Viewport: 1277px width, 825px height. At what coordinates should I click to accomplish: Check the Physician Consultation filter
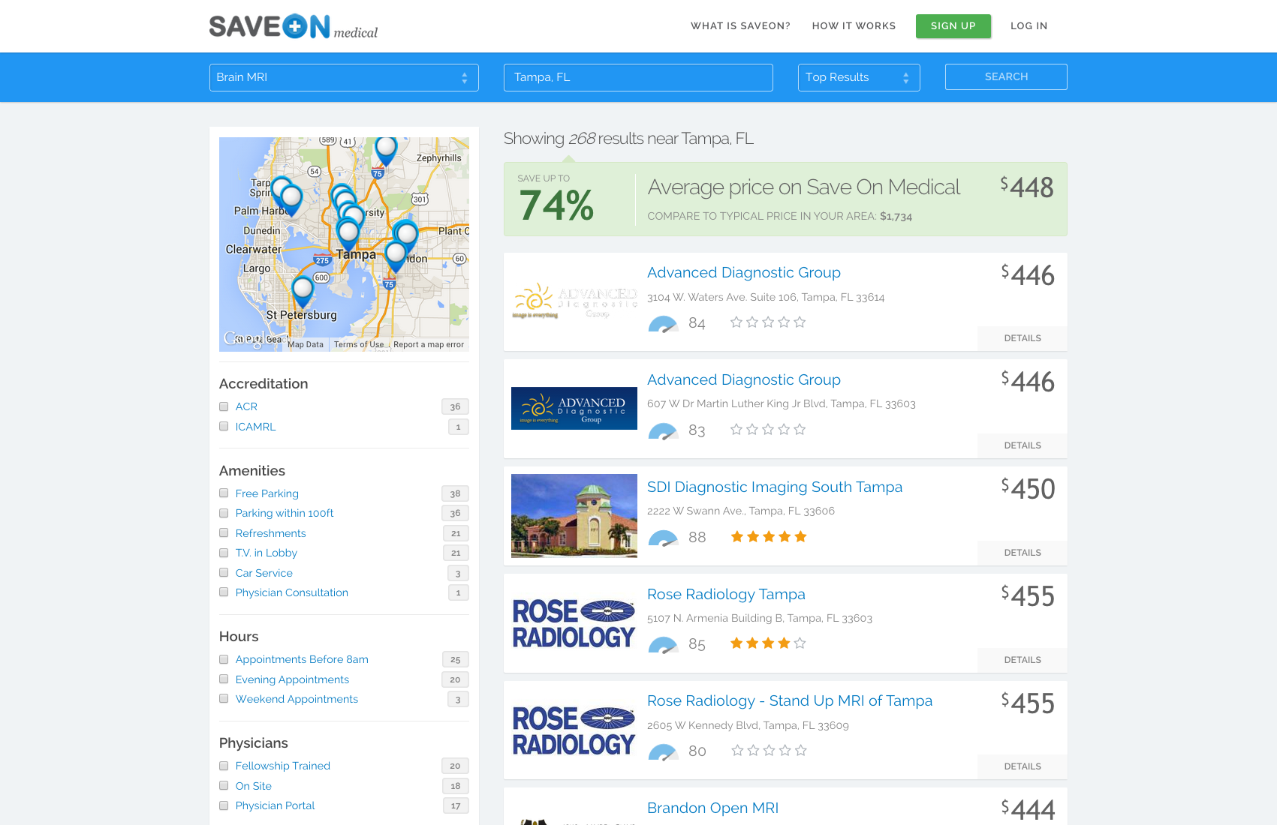point(224,592)
